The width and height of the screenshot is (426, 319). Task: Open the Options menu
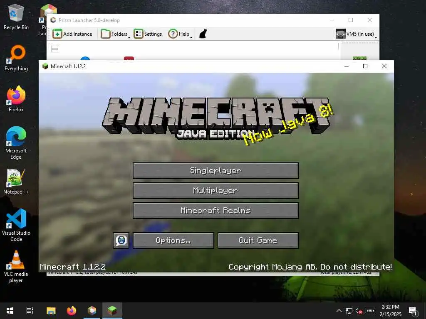tap(173, 240)
